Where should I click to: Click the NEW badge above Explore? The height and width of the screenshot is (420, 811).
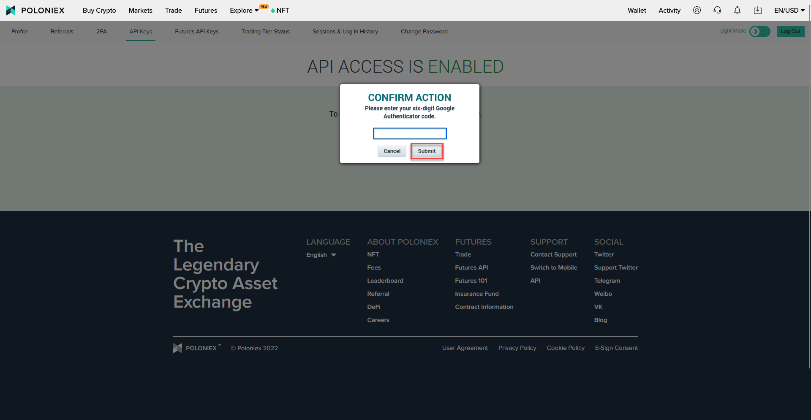point(264,7)
